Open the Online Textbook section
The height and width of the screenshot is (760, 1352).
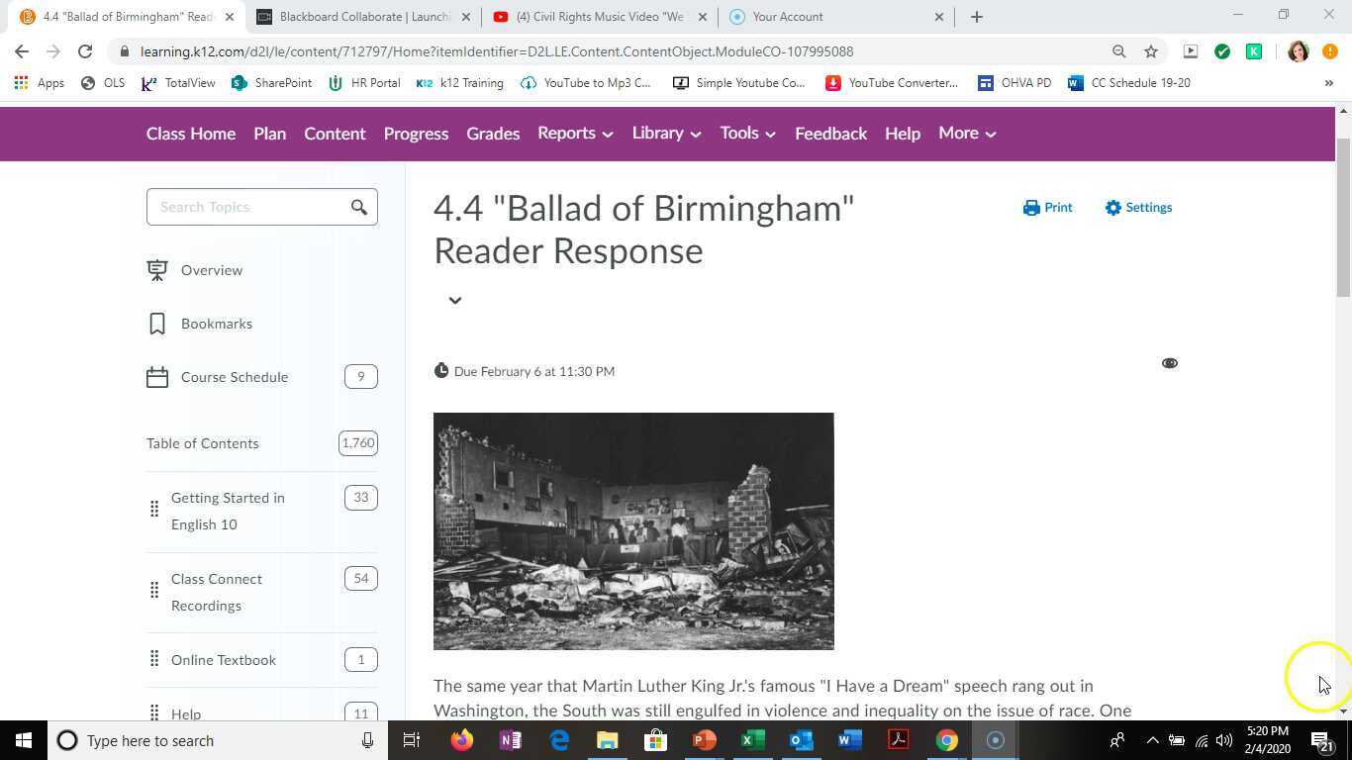pos(224,659)
